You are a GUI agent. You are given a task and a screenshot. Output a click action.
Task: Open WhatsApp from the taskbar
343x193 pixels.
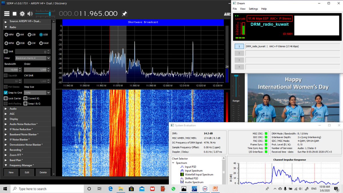click(x=174, y=189)
